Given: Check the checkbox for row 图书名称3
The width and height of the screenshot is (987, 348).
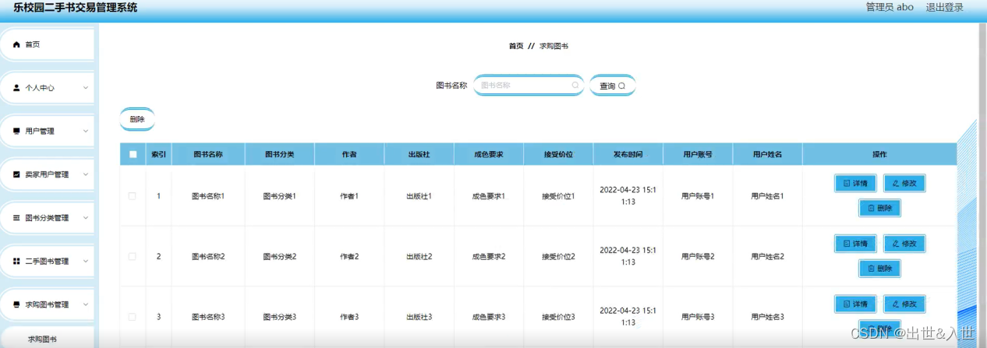Looking at the screenshot, I should [133, 317].
